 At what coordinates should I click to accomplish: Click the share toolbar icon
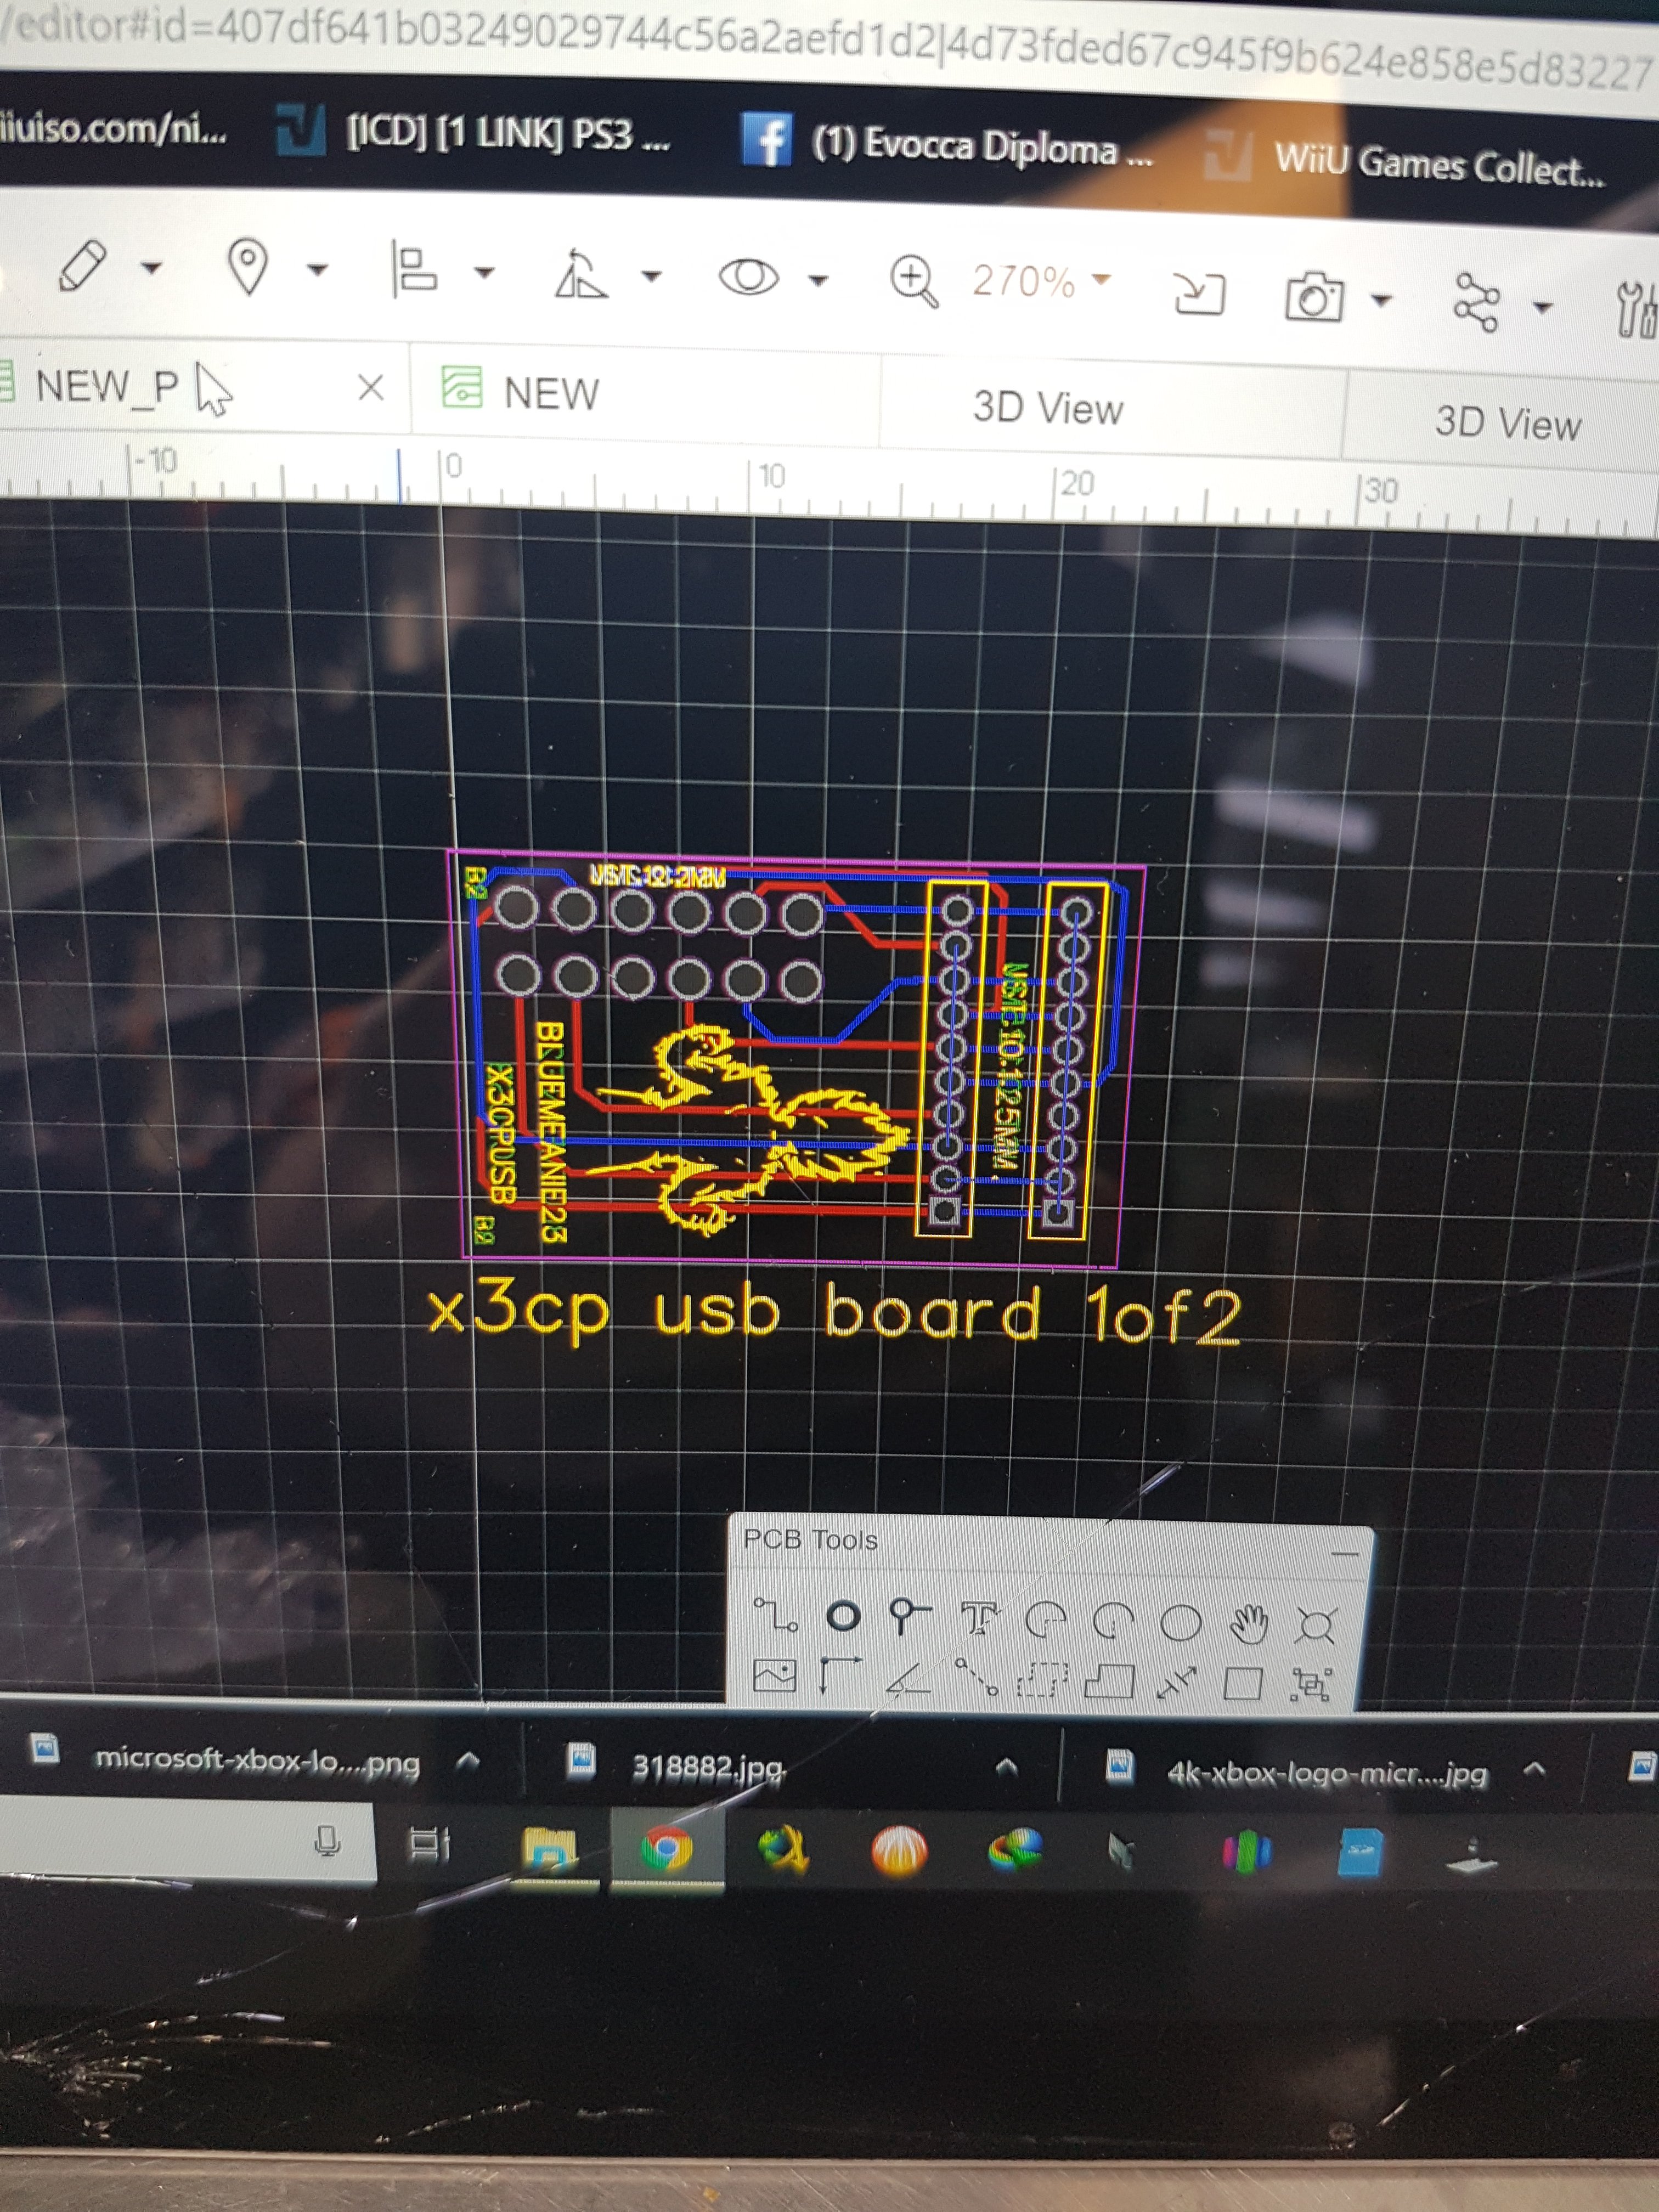click(1476, 302)
